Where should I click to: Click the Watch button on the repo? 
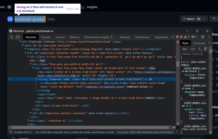(x=191, y=19)
